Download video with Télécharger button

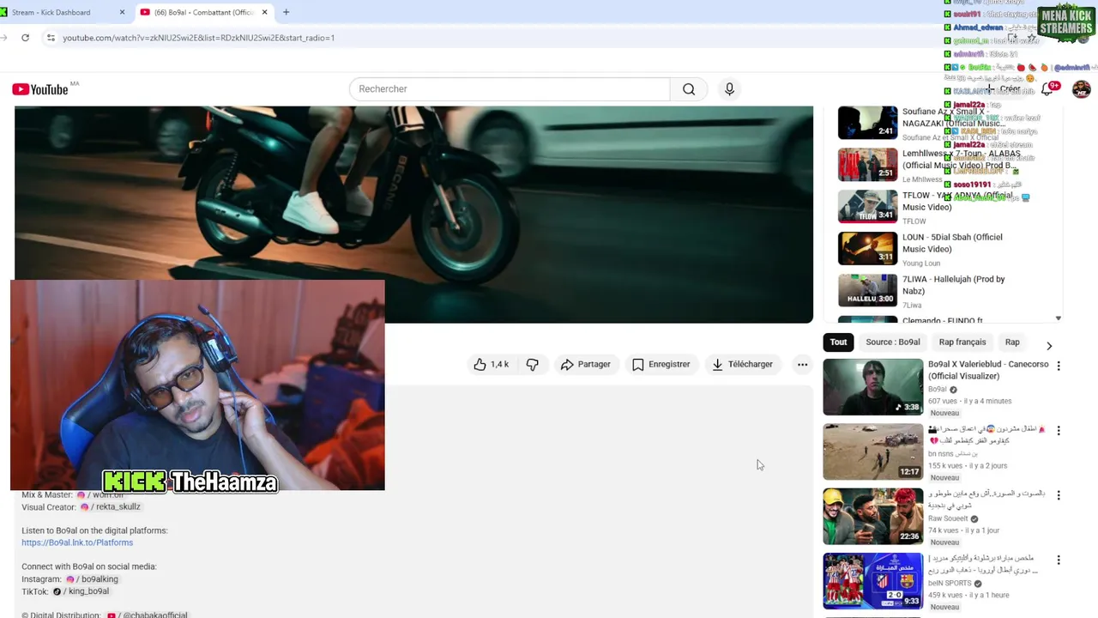click(743, 365)
